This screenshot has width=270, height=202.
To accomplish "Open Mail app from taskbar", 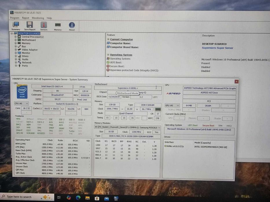I will 106,199.
